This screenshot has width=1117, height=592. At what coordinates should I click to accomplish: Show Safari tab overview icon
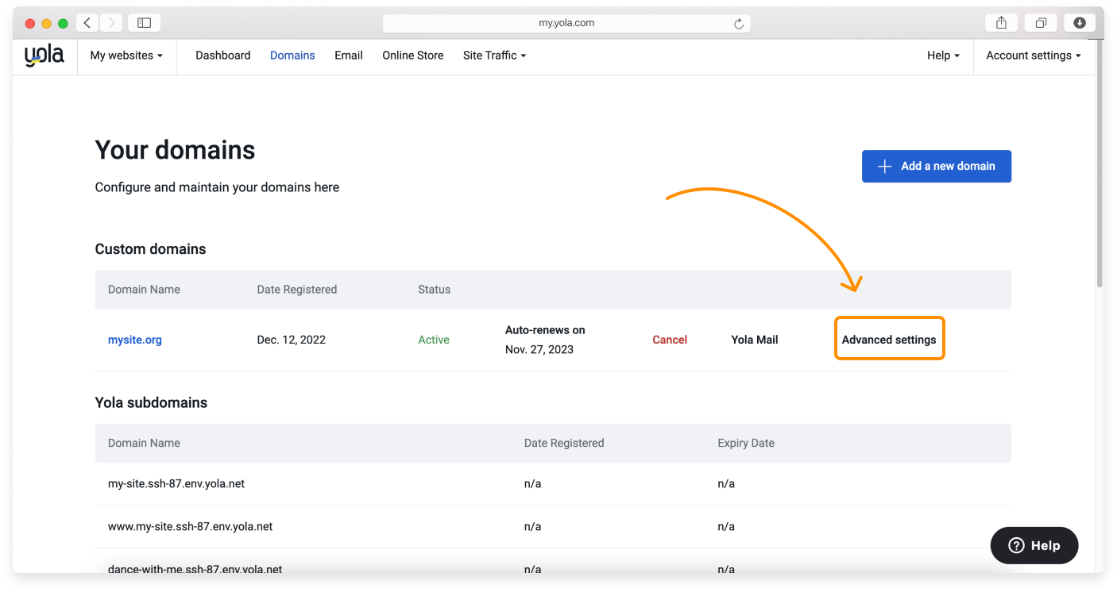[x=1041, y=23]
